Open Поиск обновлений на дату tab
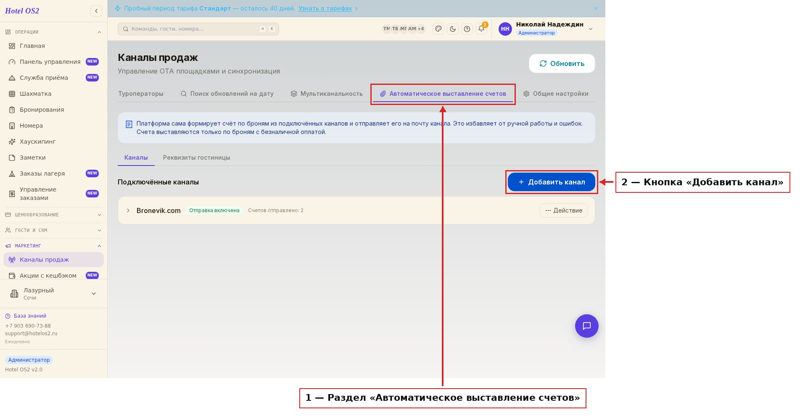The height and width of the screenshot is (418, 800). coord(227,94)
